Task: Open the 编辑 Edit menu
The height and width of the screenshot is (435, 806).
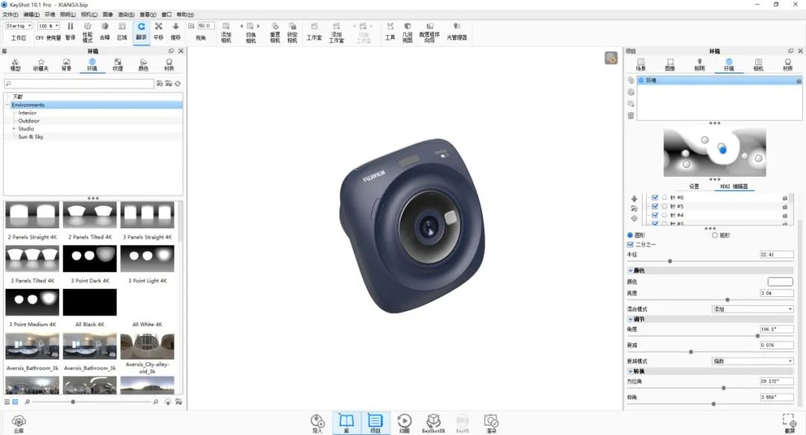Action: point(31,14)
